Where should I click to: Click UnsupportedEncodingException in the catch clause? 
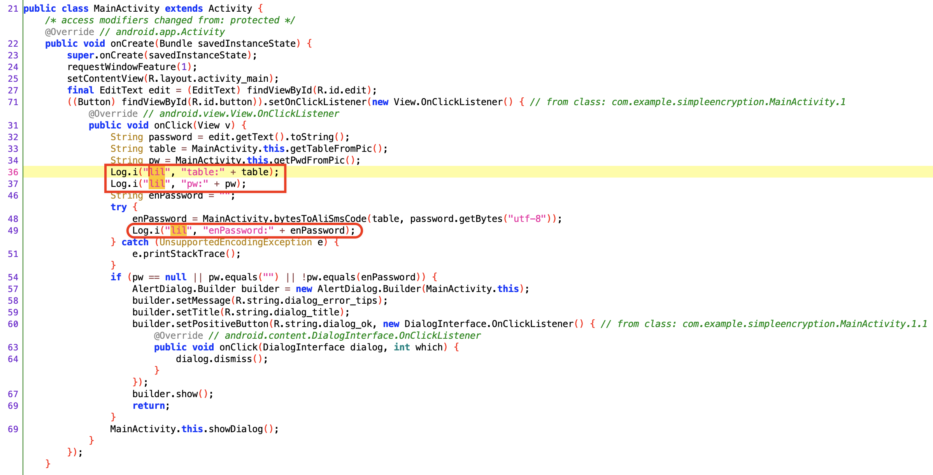[235, 242]
